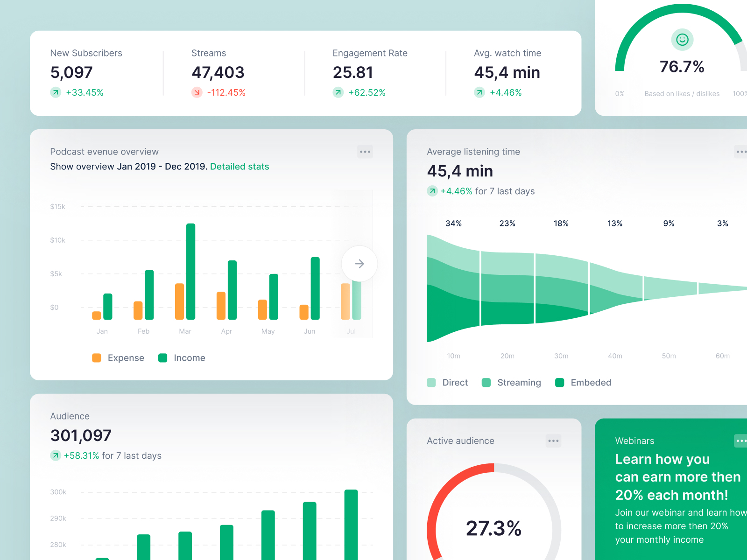Click the 34% segment of the listening funnel
The height and width of the screenshot is (560, 747).
tap(453, 288)
